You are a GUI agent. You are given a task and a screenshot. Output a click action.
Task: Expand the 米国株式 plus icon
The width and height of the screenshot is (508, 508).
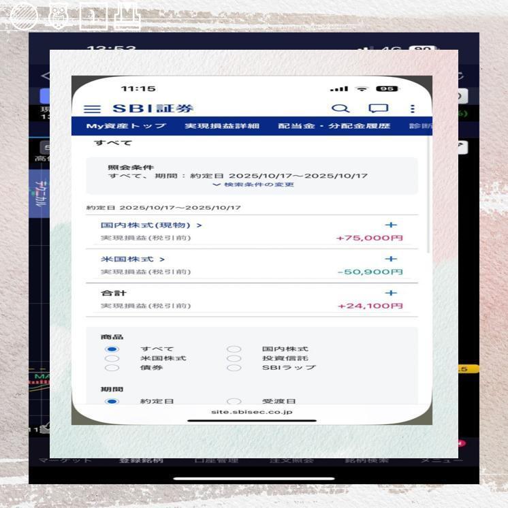[391, 259]
